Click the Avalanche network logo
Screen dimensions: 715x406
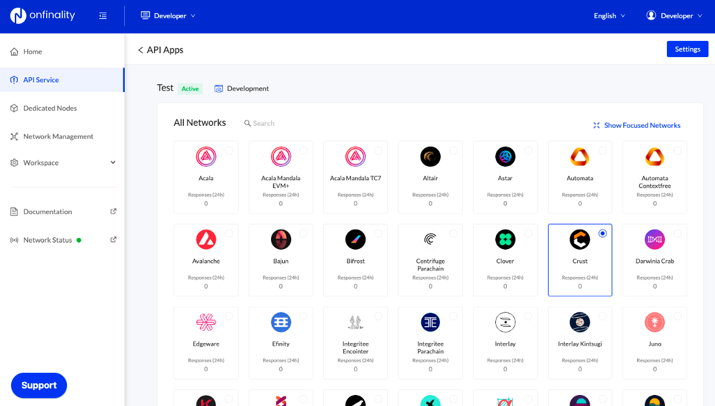click(x=206, y=239)
